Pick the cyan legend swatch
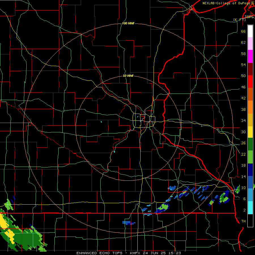Image resolution: width=255 pixels, height=255 pixels. [x=250, y=208]
